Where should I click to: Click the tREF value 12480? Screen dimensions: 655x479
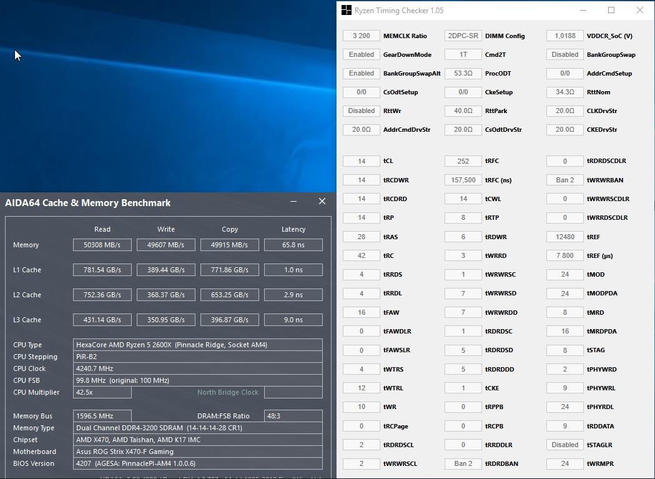pyautogui.click(x=564, y=237)
